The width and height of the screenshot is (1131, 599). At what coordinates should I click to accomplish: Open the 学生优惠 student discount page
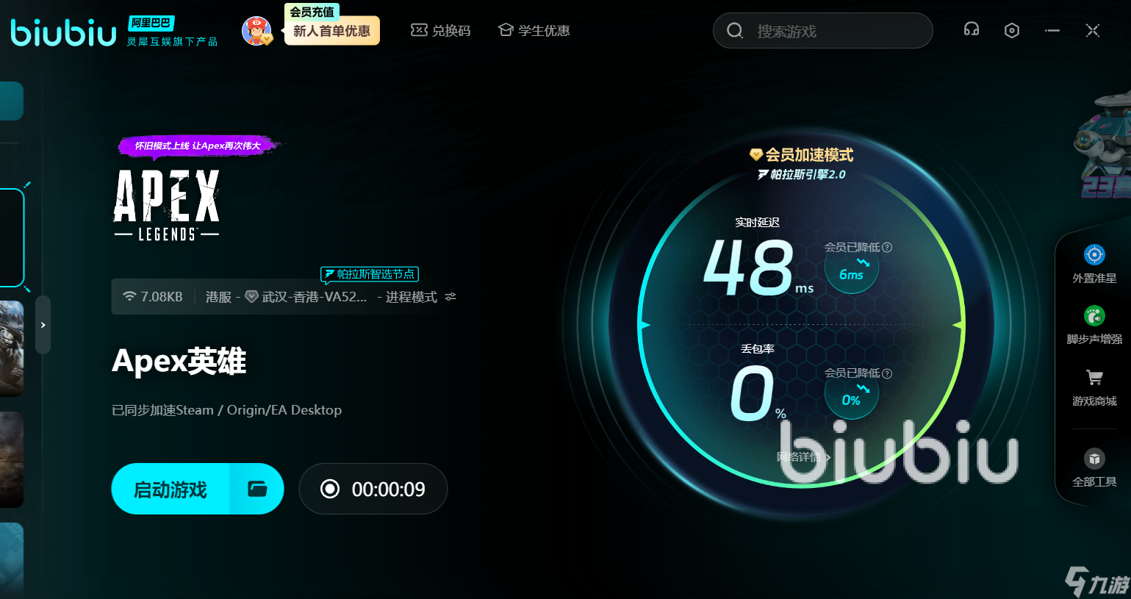click(534, 31)
